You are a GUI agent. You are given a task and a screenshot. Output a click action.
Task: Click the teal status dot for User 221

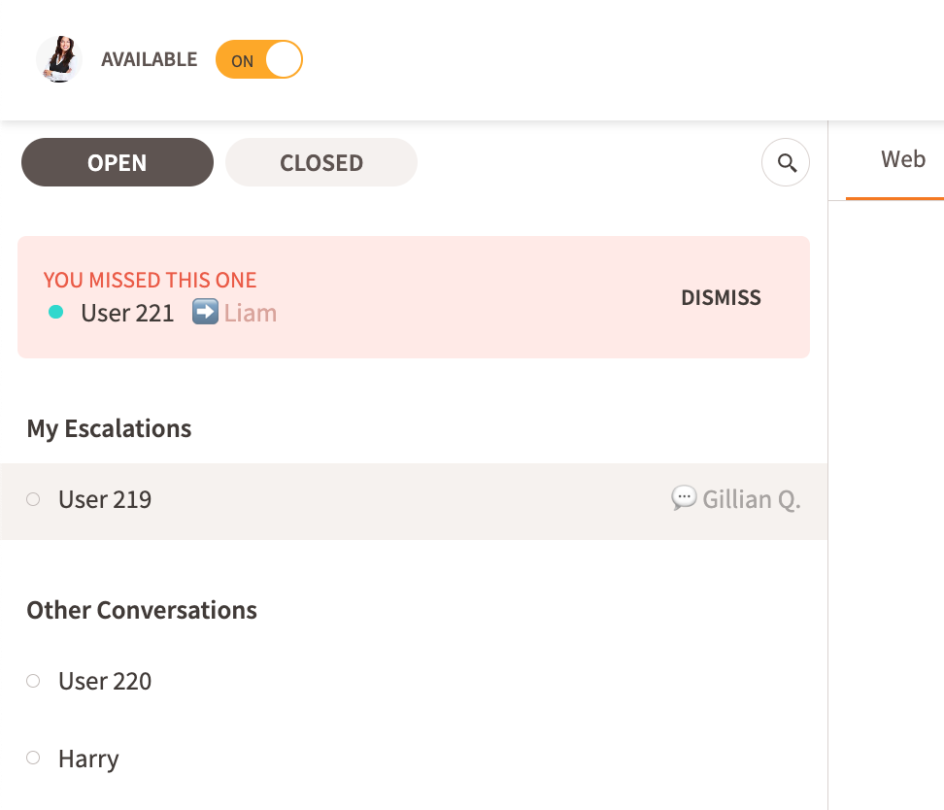pyautogui.click(x=56, y=313)
